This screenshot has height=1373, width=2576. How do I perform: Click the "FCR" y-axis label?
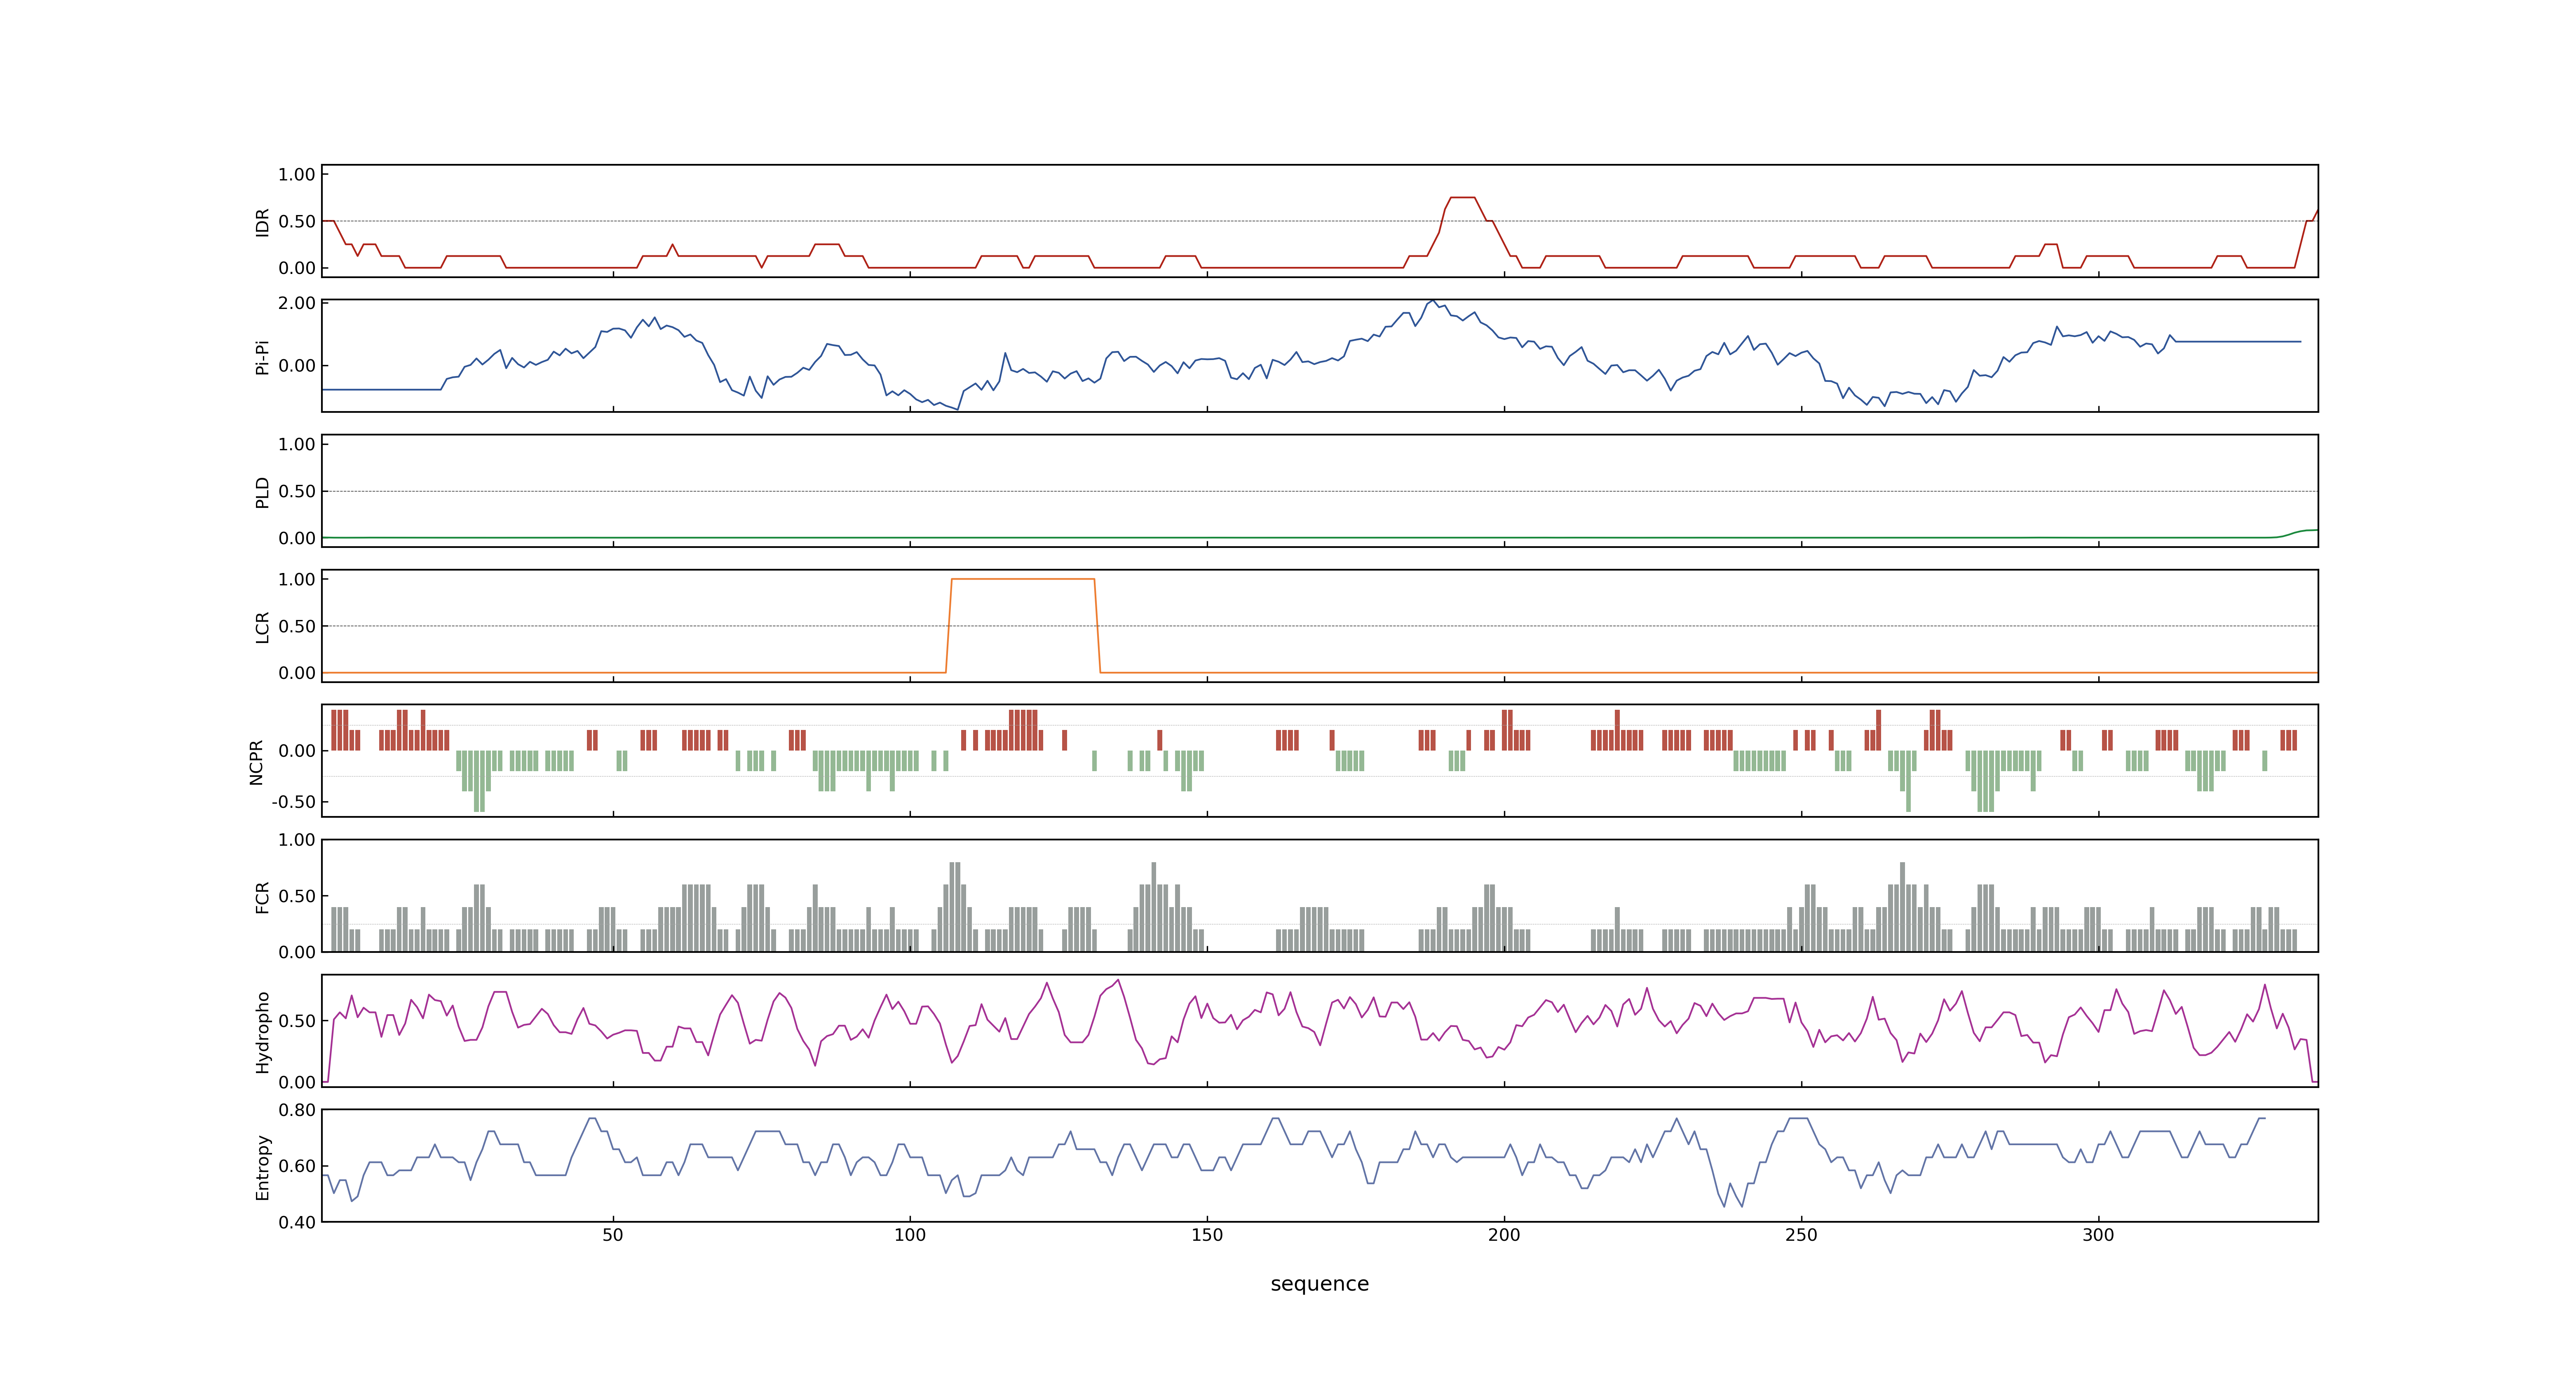coord(263,896)
